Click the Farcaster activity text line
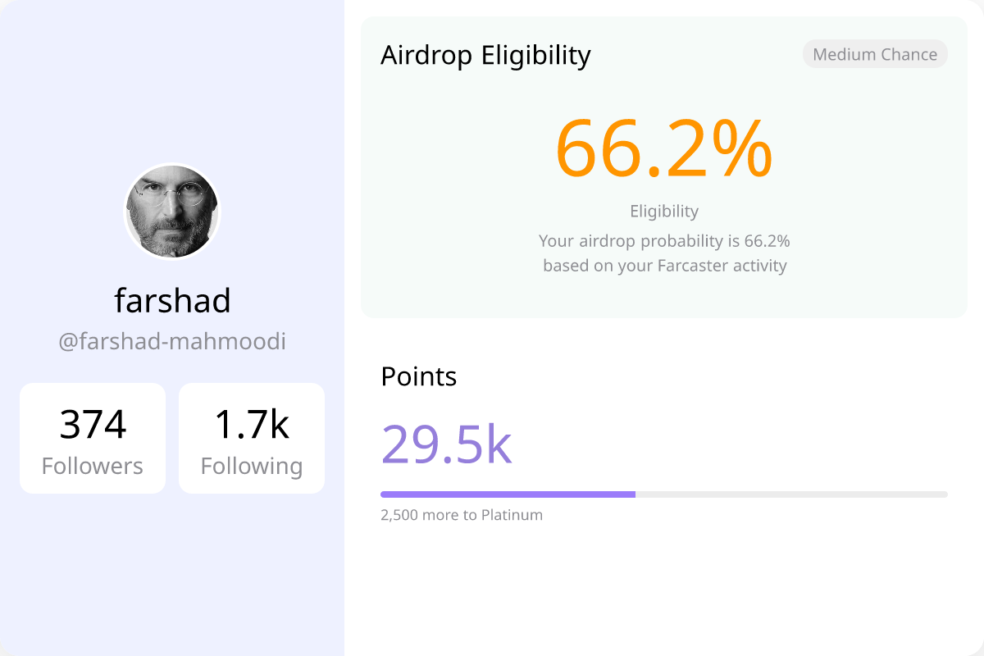This screenshot has width=984, height=656. click(664, 266)
